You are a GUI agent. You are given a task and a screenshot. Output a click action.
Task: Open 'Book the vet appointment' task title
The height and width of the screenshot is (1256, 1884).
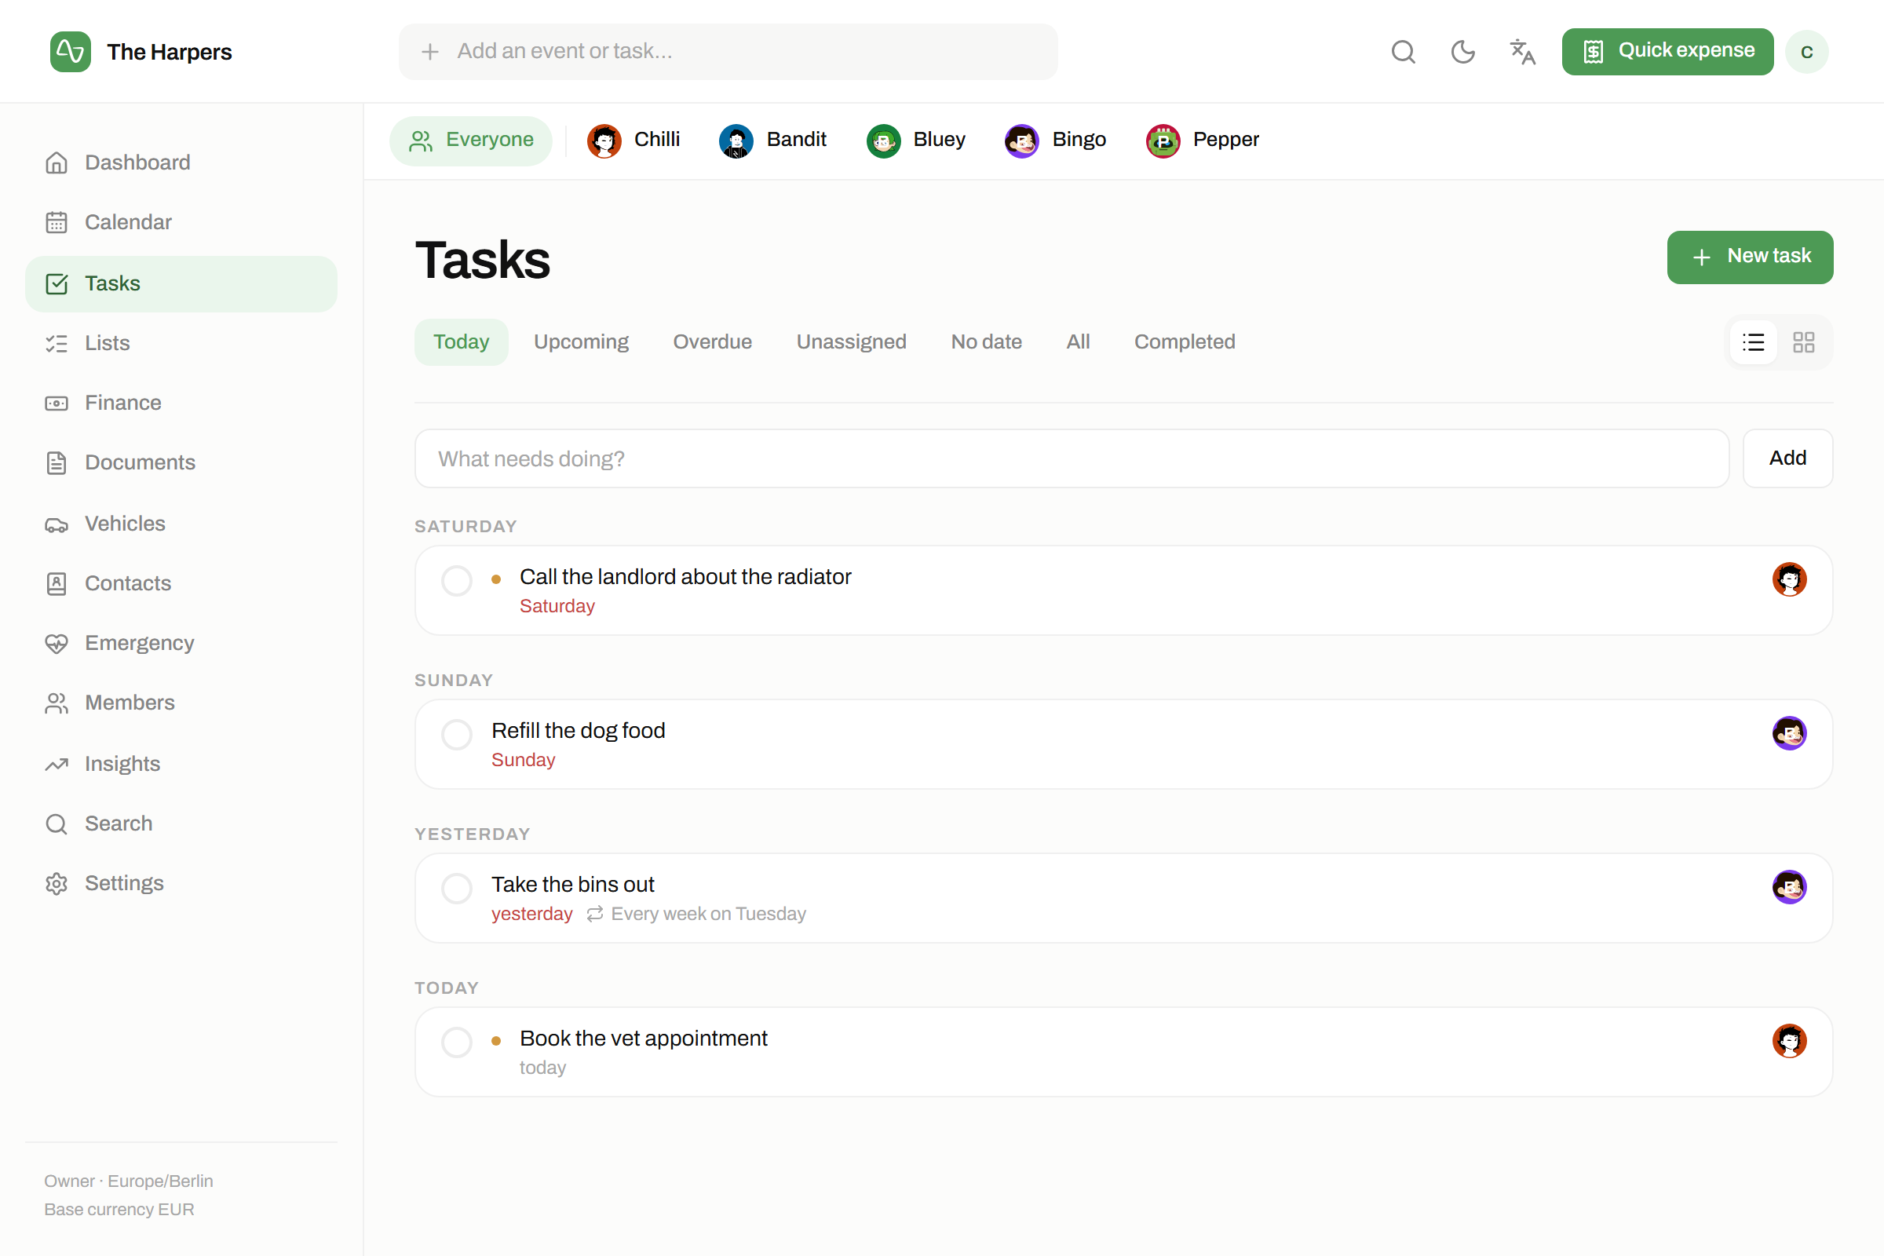[x=643, y=1038]
